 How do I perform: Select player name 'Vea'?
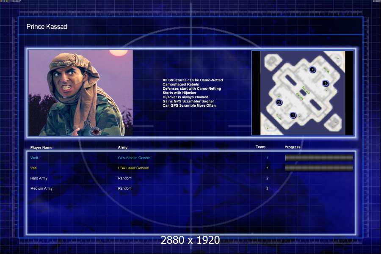coord(33,168)
